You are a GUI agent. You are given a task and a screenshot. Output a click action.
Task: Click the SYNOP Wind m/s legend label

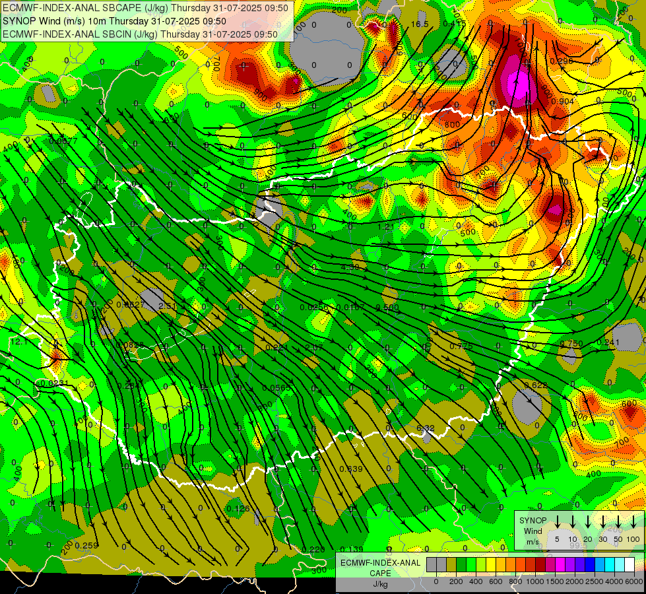click(x=533, y=531)
